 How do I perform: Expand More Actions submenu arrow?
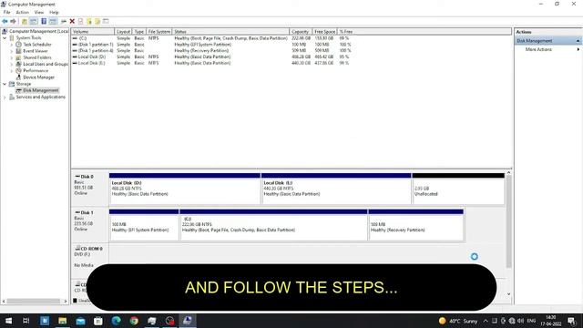click(x=578, y=49)
